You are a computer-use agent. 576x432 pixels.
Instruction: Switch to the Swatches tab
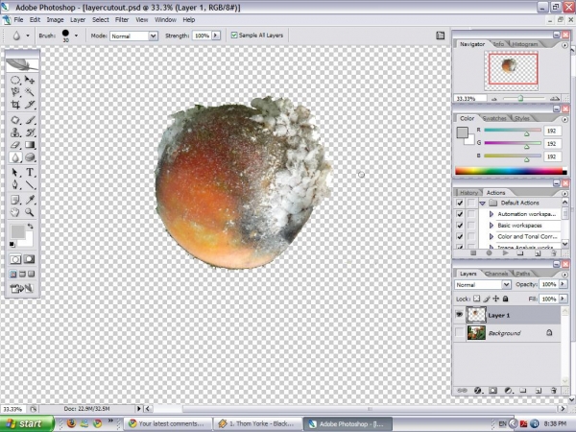point(494,118)
